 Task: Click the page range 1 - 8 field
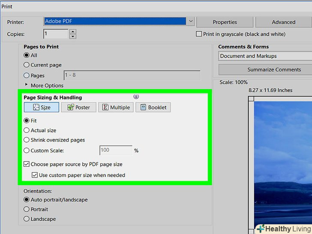click(x=132, y=75)
